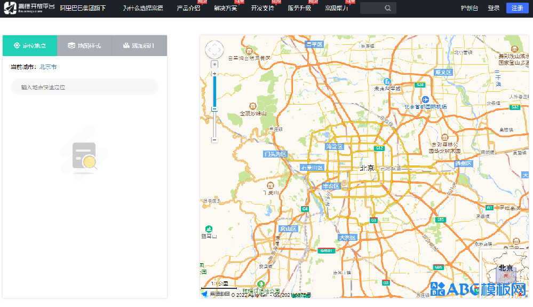Click the 高德地图 logo at map bottom

click(217, 294)
